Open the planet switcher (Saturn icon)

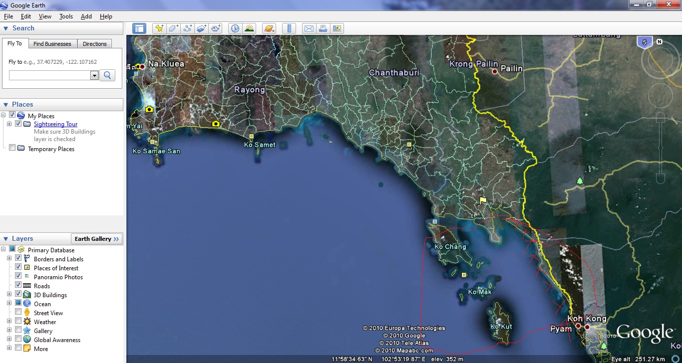point(269,28)
